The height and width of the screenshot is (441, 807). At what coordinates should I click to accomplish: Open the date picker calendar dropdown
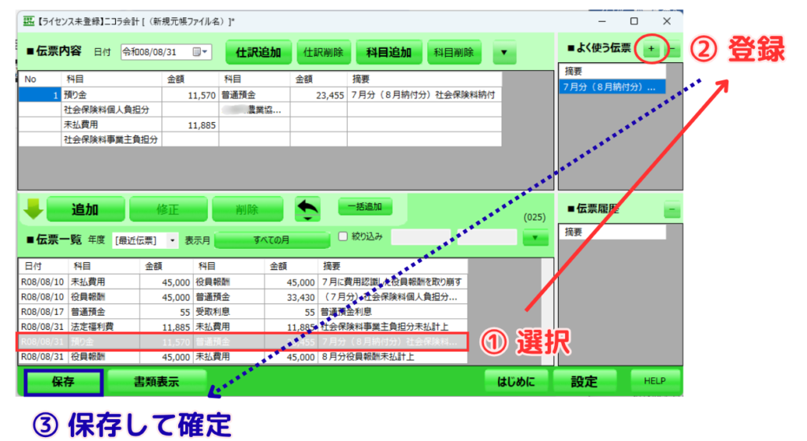pos(200,52)
